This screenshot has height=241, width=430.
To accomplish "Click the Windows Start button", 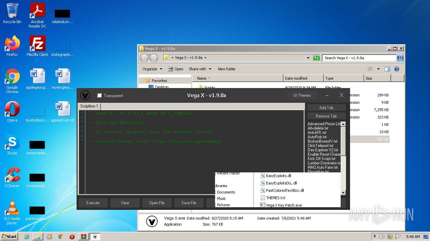I will tap(9, 236).
